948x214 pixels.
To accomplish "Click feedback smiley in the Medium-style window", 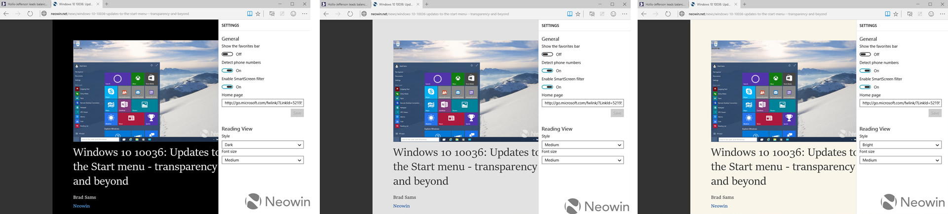I will pos(613,14).
